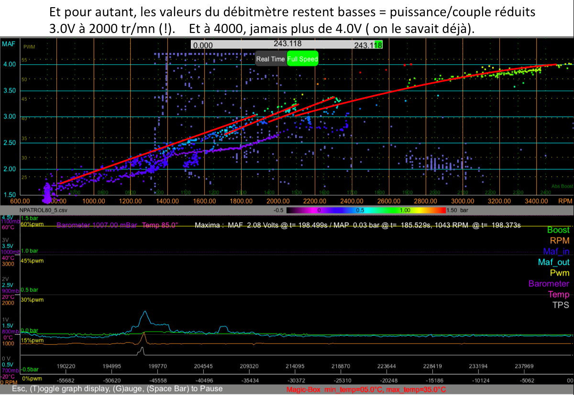Click the 190220 time axis marker
Screen dimensions: 574x395
click(x=66, y=366)
